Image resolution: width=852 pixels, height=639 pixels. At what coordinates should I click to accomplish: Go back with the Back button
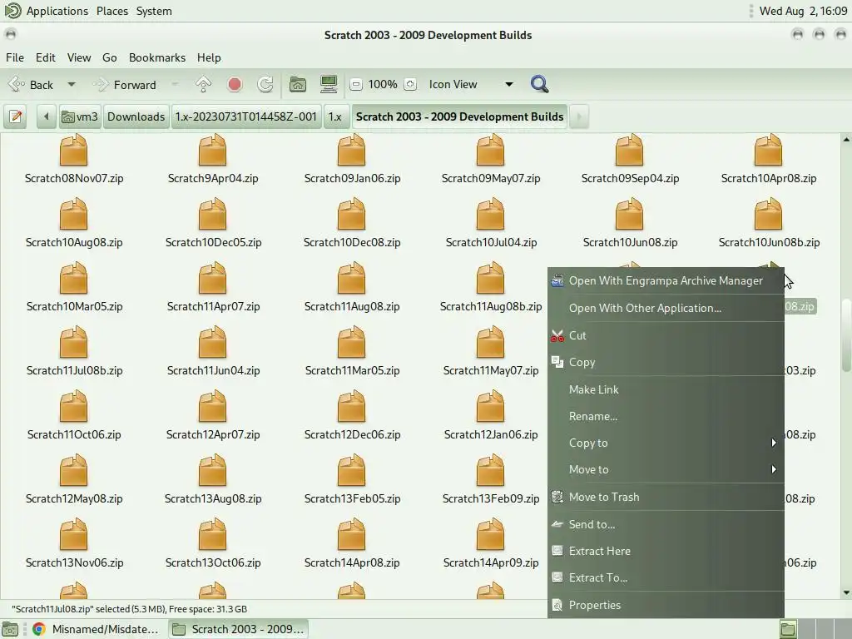point(31,85)
